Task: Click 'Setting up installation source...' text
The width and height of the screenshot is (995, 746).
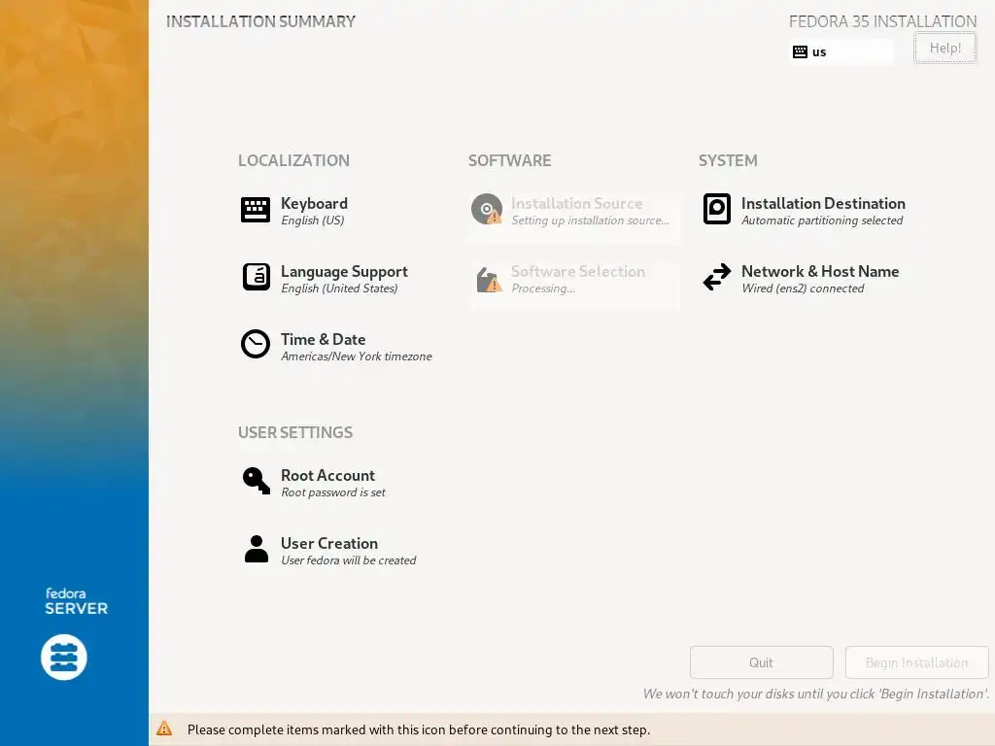Action: (590, 220)
